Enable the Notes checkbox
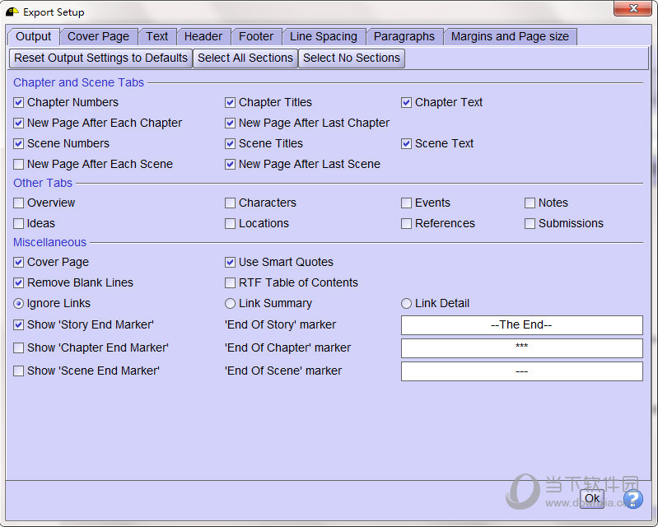The width and height of the screenshot is (658, 527). coord(530,203)
